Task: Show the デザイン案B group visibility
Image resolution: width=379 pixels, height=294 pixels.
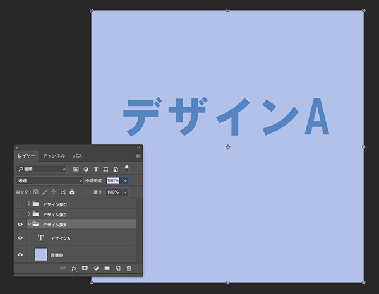Action: pos(20,214)
